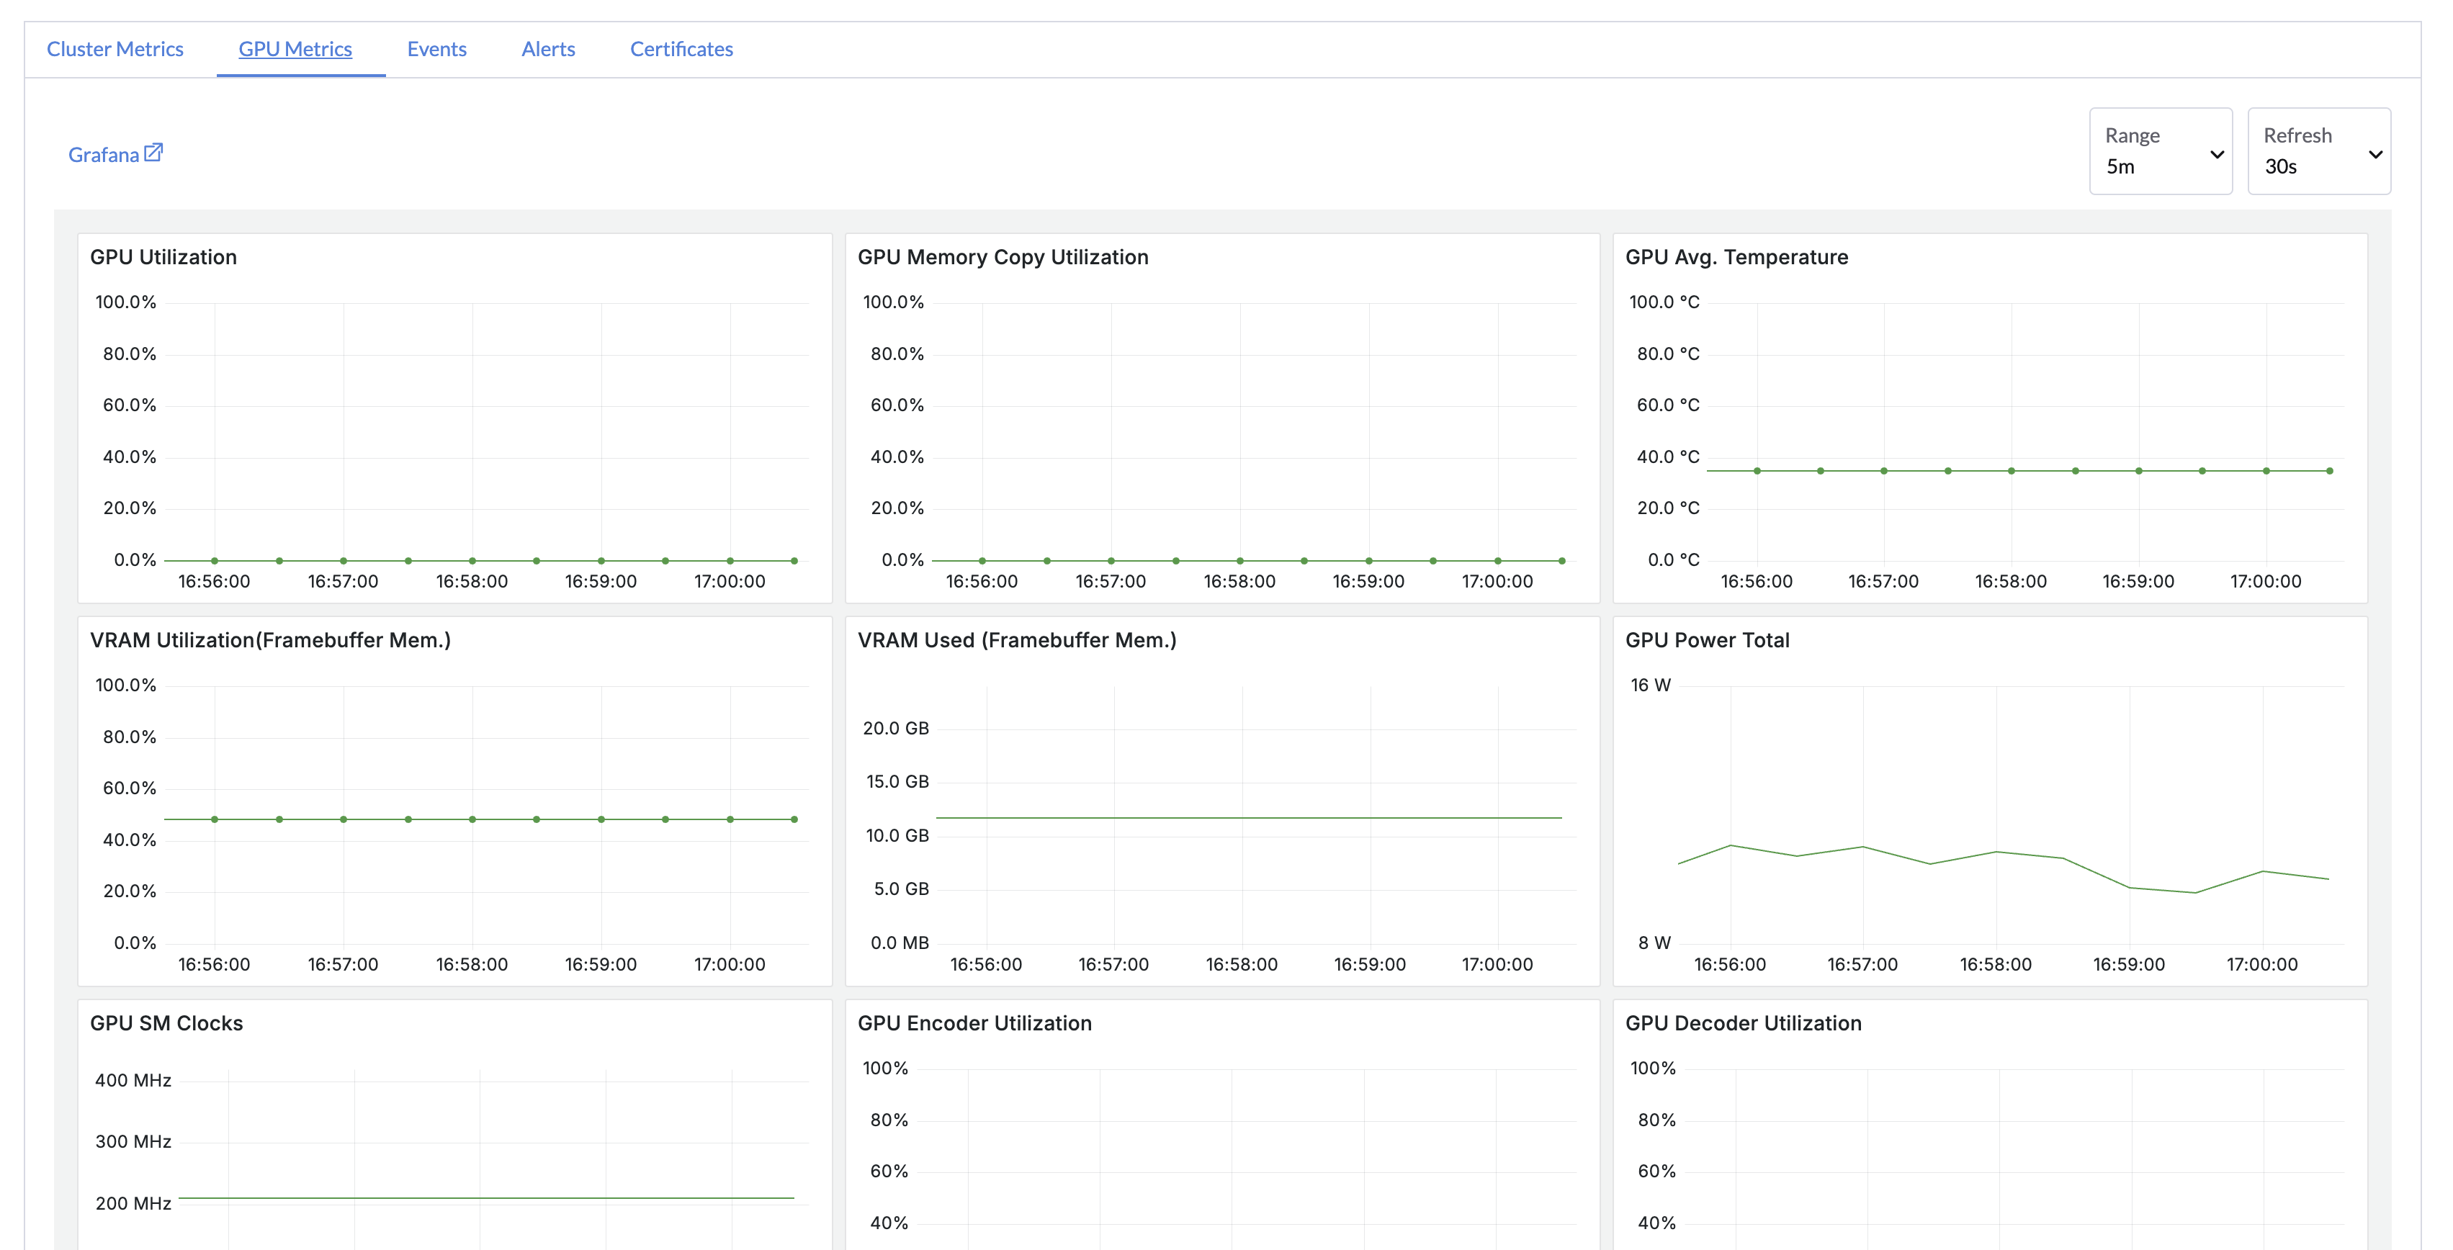Click the 40.0 °C label in GPU Avg. Temperature
The height and width of the screenshot is (1250, 2453).
(1667, 457)
